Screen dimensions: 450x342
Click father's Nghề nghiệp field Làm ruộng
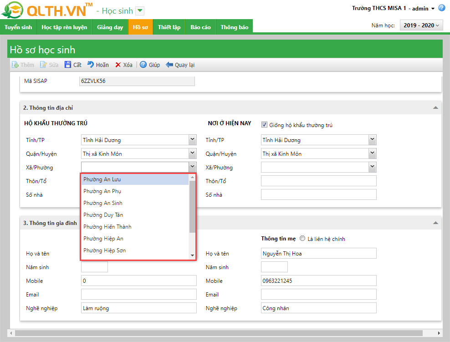139,308
